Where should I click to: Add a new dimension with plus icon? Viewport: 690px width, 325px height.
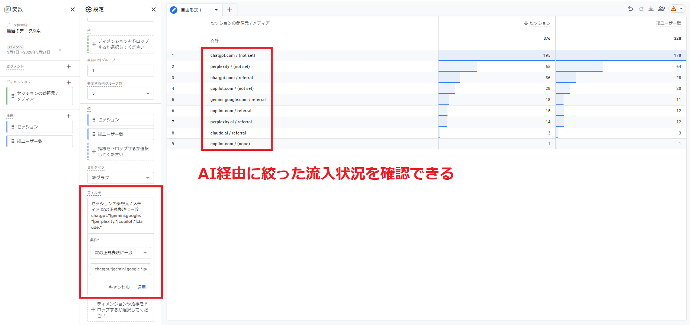click(x=68, y=82)
